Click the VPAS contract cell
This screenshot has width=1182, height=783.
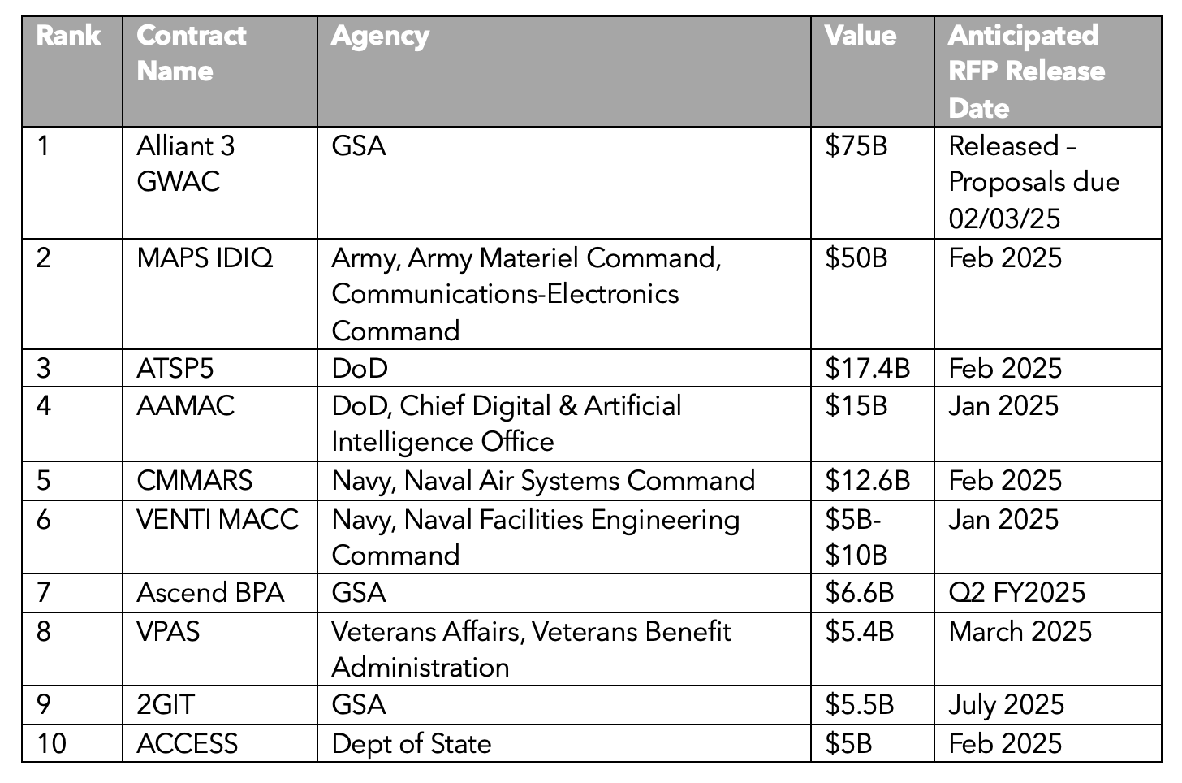point(219,649)
